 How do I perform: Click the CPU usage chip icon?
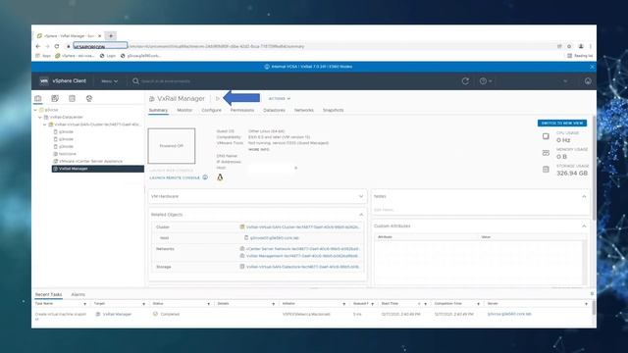pyautogui.click(x=546, y=136)
